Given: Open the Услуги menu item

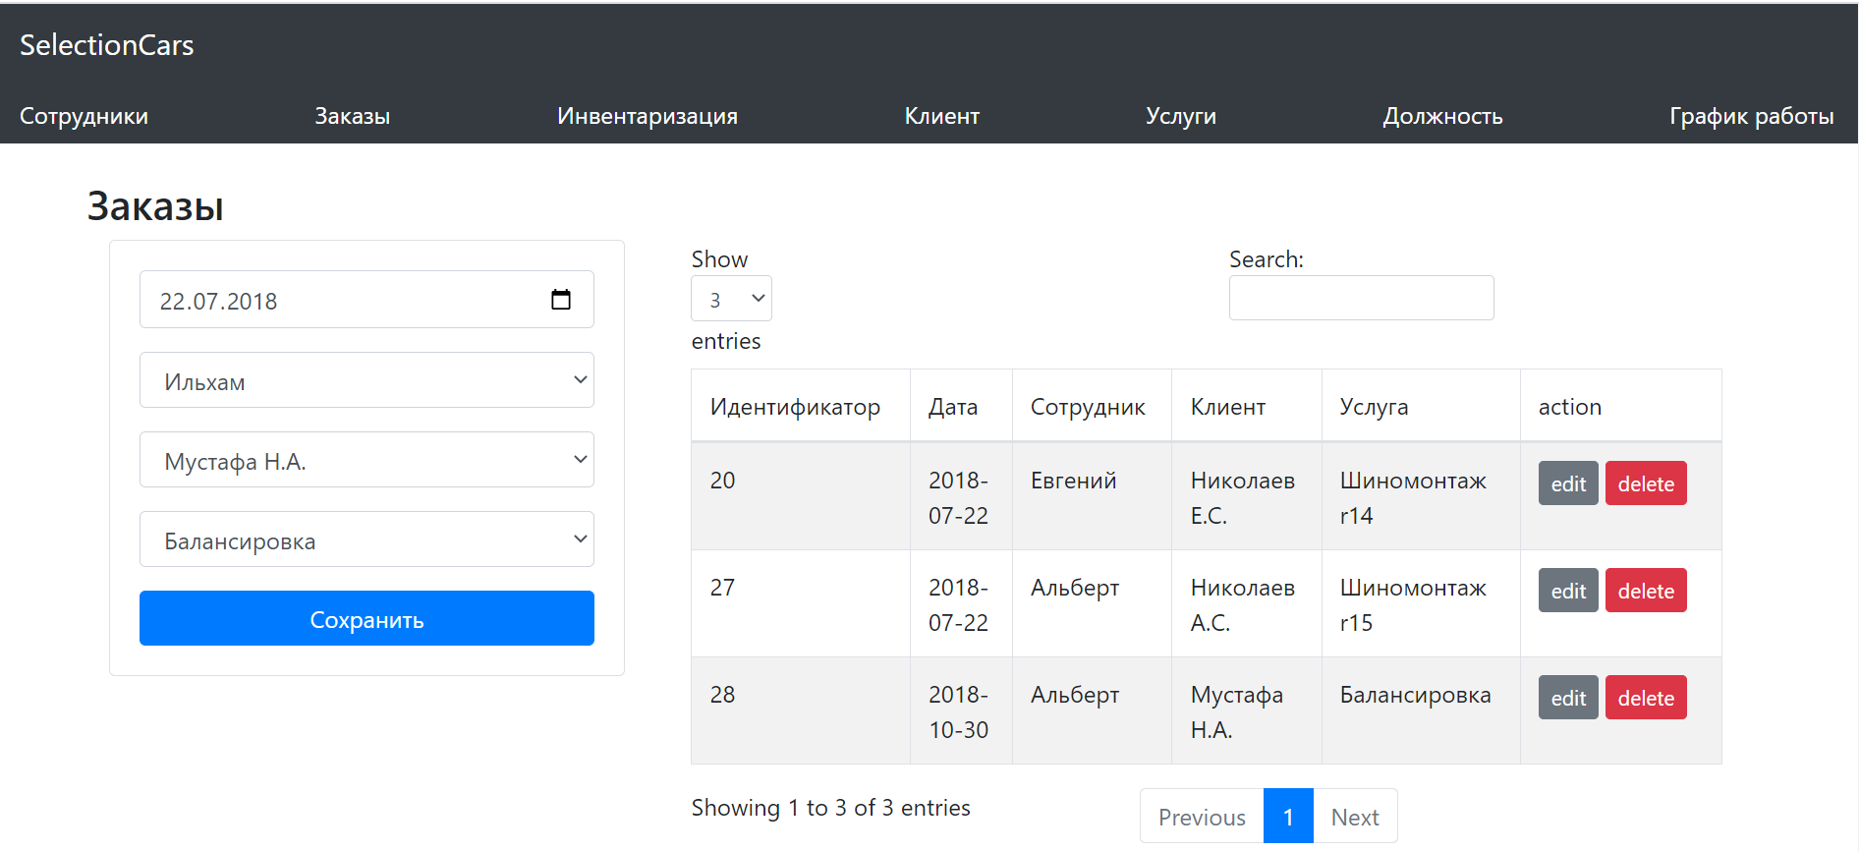Looking at the screenshot, I should pos(1181,116).
